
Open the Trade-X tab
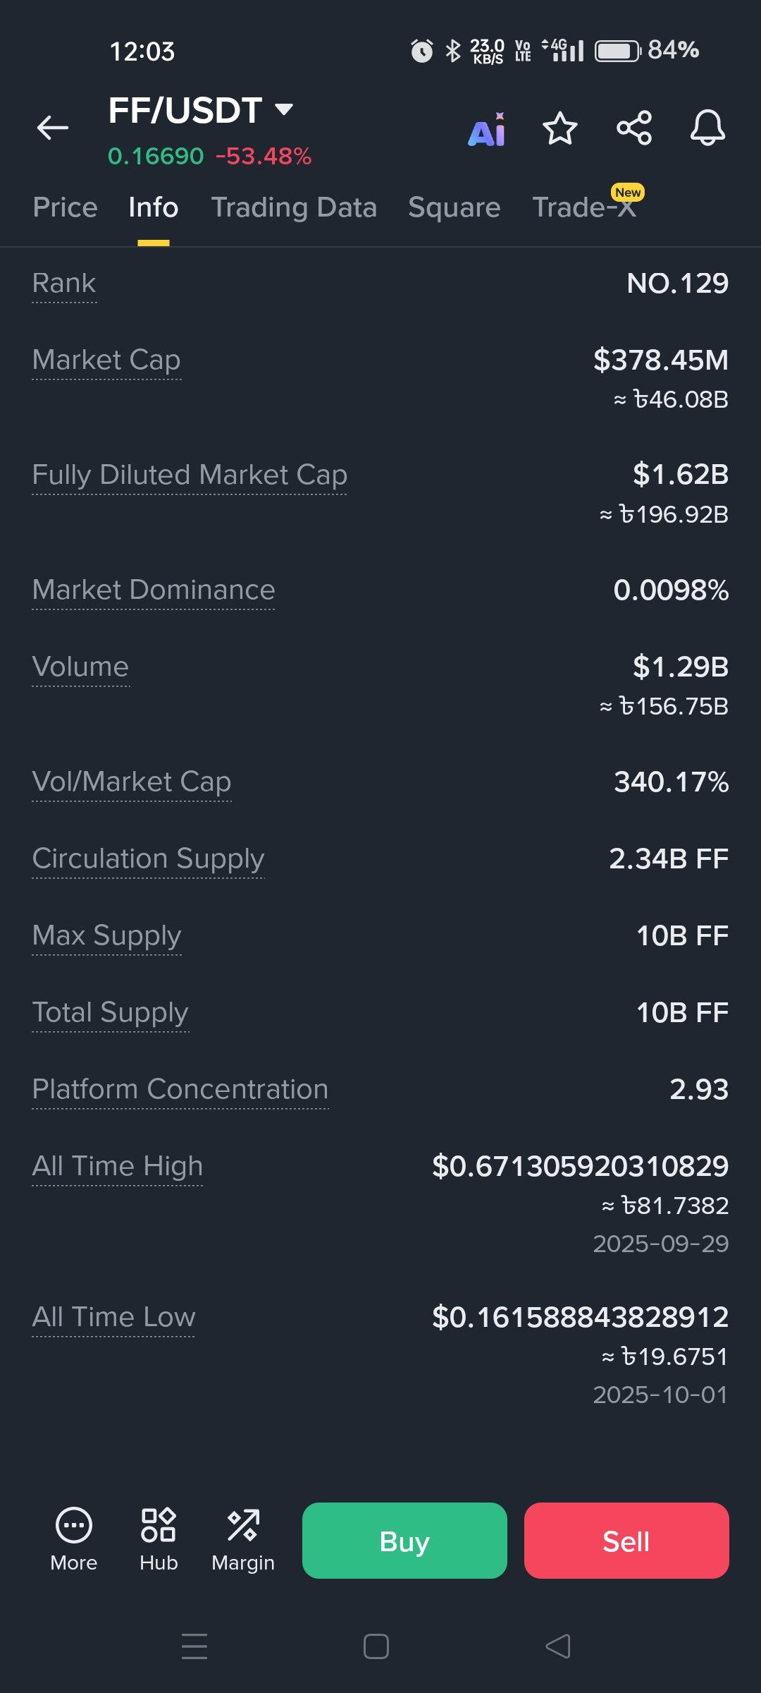click(x=584, y=207)
